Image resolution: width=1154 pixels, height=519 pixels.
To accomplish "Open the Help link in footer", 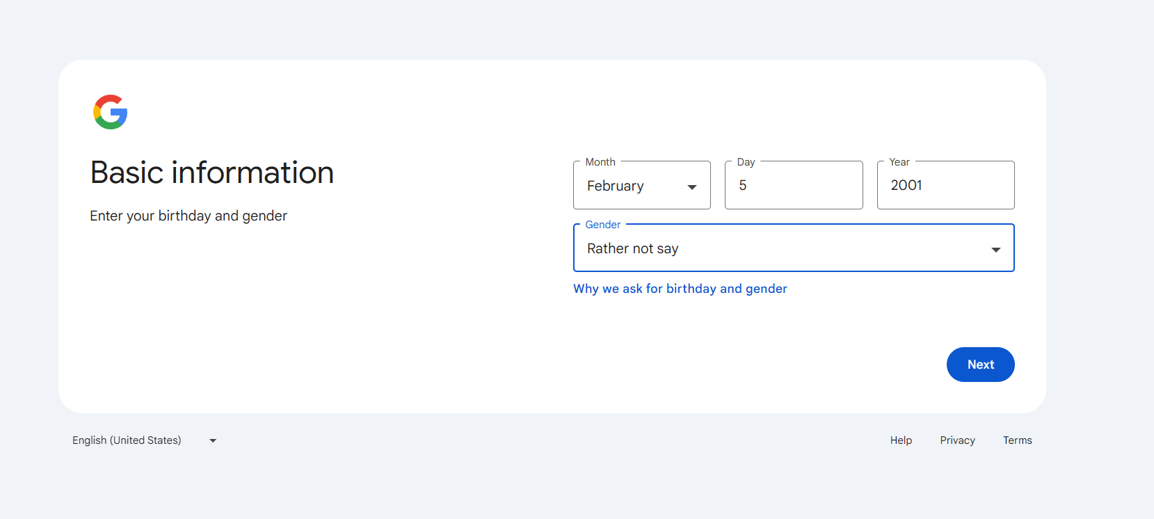I will pos(901,440).
